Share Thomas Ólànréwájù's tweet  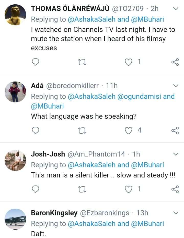click(x=175, y=62)
